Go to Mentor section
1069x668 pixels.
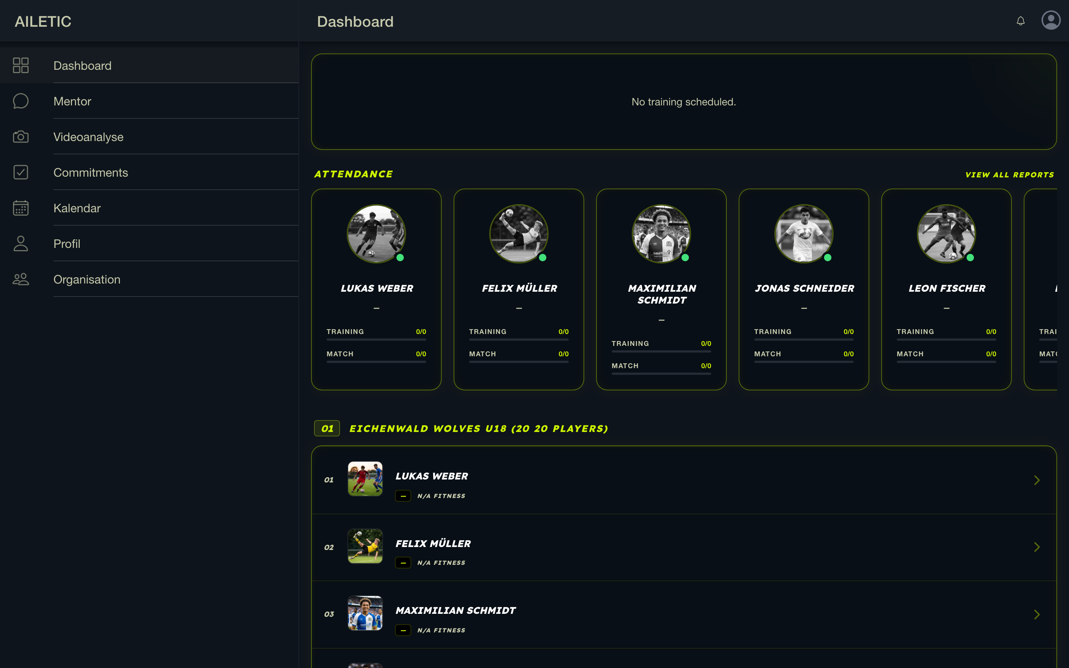click(149, 101)
